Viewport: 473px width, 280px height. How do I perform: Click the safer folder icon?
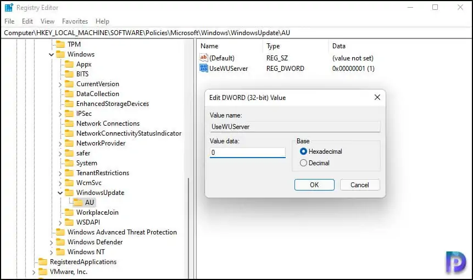(x=69, y=153)
